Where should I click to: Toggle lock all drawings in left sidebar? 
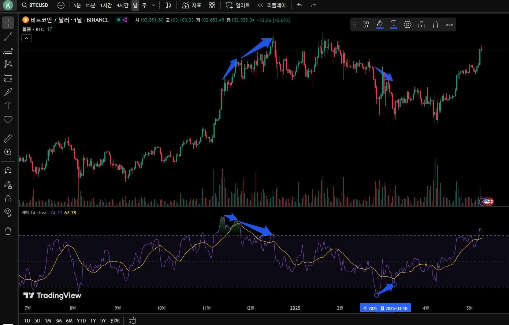click(8, 199)
